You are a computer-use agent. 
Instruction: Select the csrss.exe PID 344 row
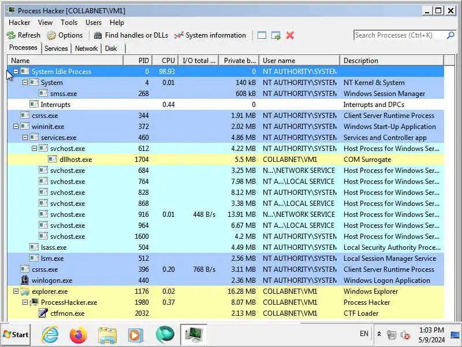[225, 115]
